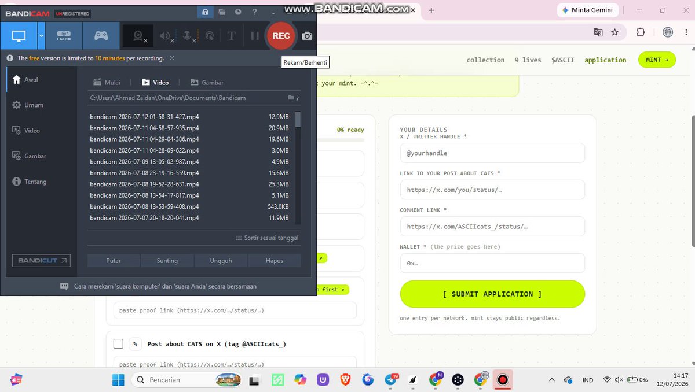The image size is (695, 392).
Task: Select file bandicam 2026-07-07 20-18-20-041.mp4
Action: point(189,218)
